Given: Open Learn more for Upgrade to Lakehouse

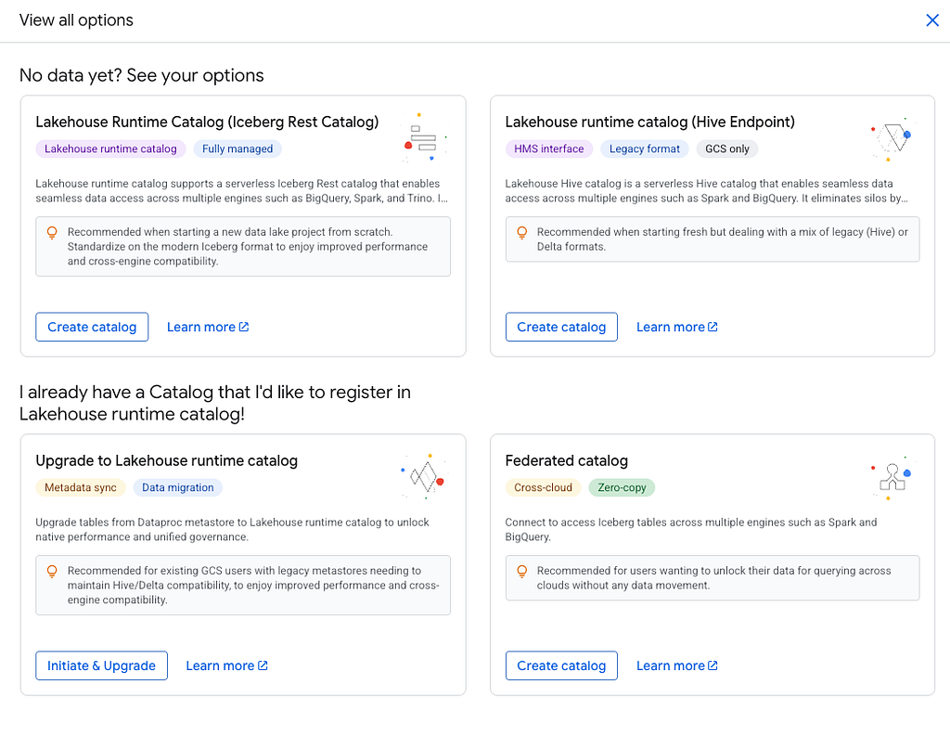Looking at the screenshot, I should 226,665.
